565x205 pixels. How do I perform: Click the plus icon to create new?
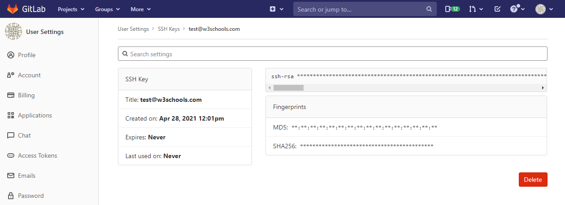click(x=276, y=9)
